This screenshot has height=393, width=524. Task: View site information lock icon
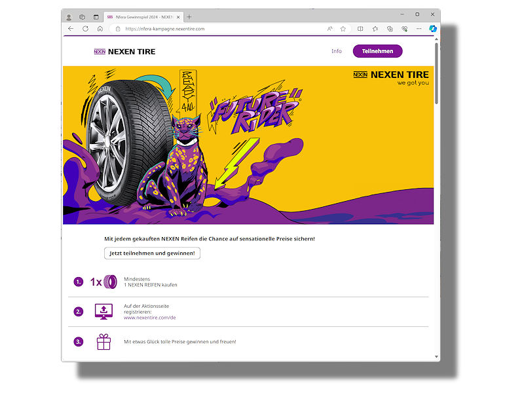(118, 29)
